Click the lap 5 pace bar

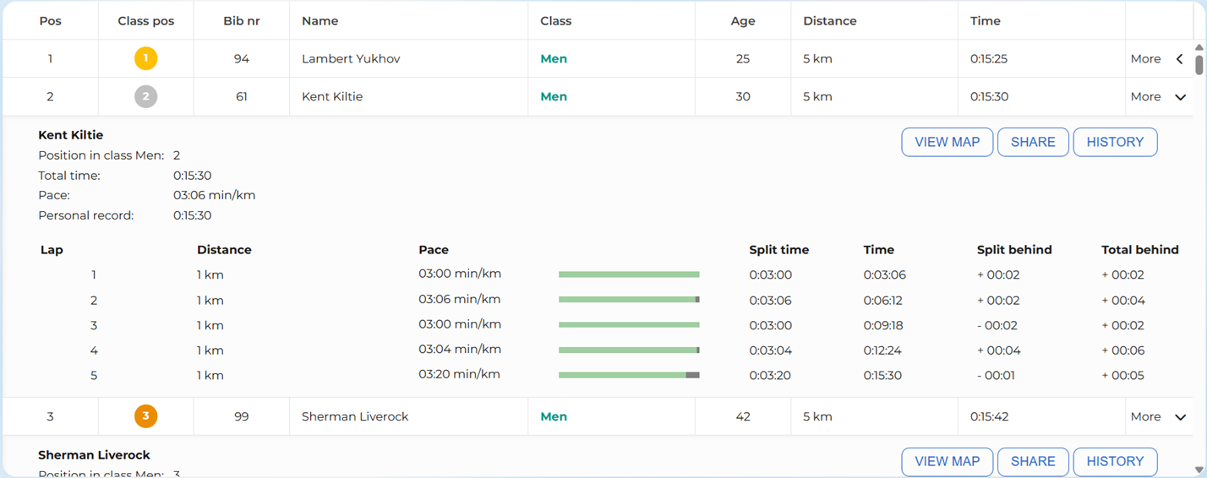pos(629,375)
